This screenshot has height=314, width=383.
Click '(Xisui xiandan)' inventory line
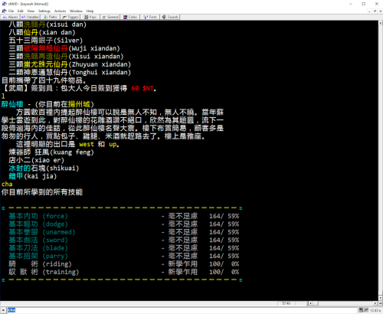point(66,56)
